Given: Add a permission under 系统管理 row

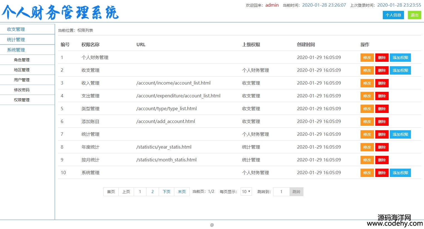Looking at the screenshot, I should (400, 173).
